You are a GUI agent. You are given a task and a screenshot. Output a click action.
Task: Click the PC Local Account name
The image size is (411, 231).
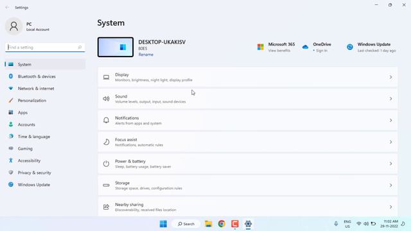[x=38, y=26]
